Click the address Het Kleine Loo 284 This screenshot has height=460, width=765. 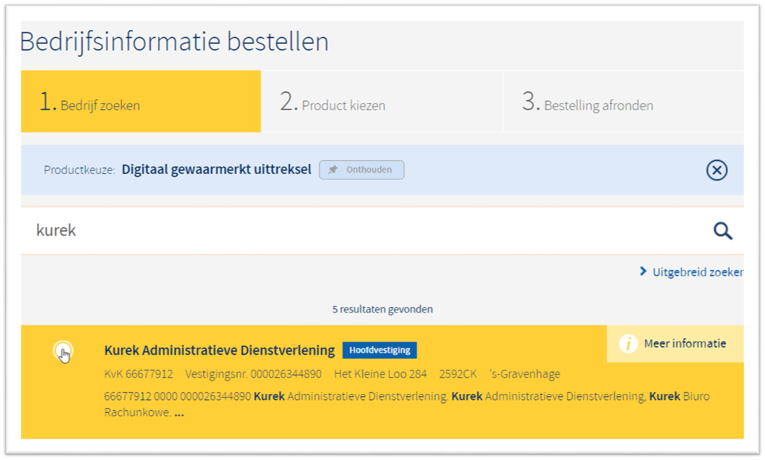(x=380, y=374)
